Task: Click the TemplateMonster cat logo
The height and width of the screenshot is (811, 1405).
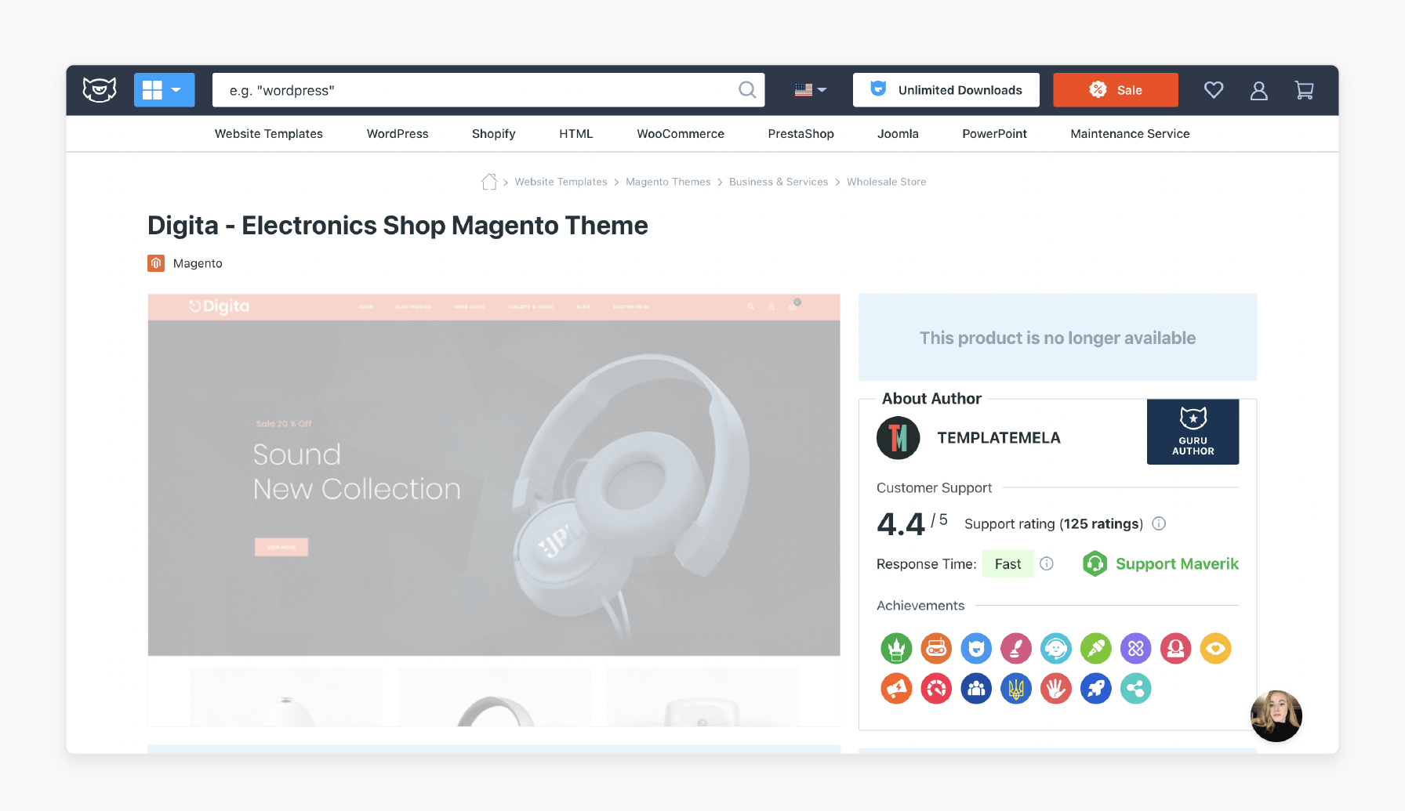Action: pos(100,90)
